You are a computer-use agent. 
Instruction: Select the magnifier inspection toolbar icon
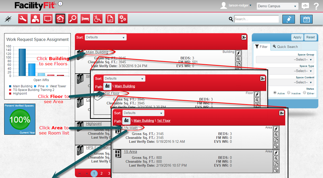point(73,19)
